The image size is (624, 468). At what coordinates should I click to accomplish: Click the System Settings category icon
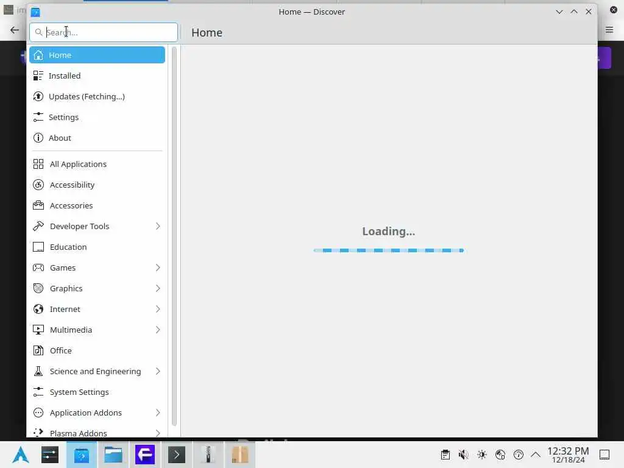(x=38, y=392)
